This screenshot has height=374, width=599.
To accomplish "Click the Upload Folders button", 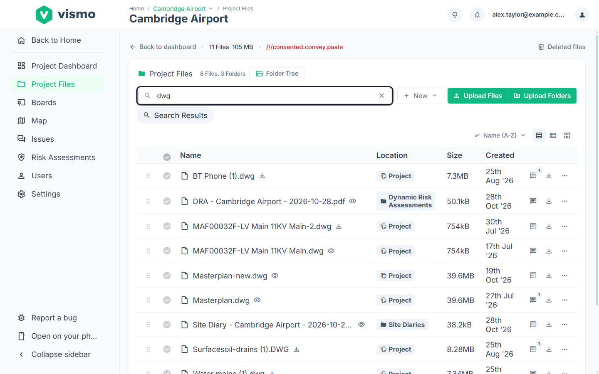I will [542, 96].
